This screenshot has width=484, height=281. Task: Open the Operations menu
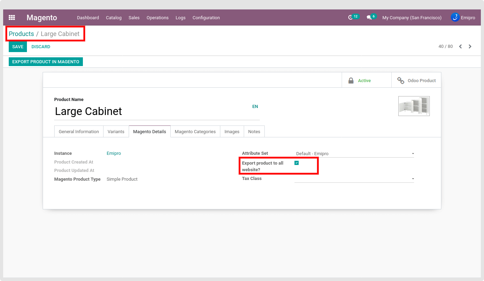157,17
